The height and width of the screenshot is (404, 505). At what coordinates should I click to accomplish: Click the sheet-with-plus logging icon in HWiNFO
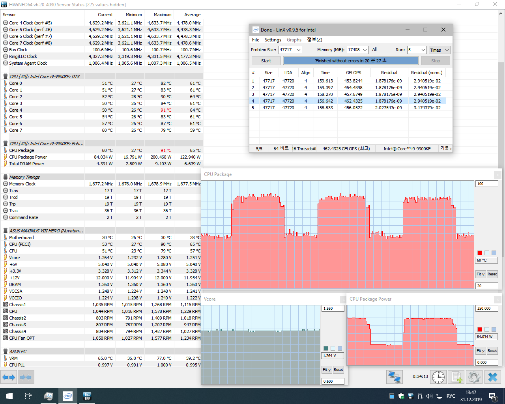click(456, 377)
